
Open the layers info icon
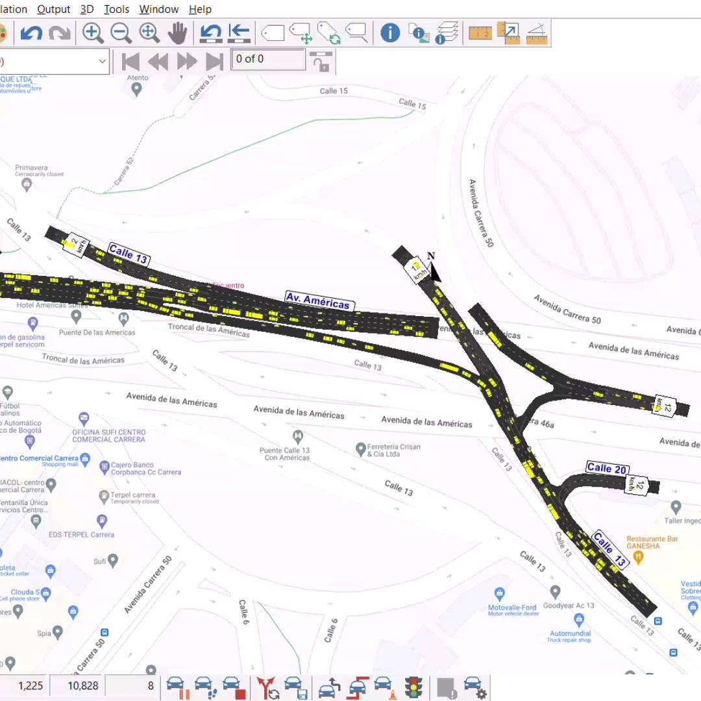tap(447, 32)
